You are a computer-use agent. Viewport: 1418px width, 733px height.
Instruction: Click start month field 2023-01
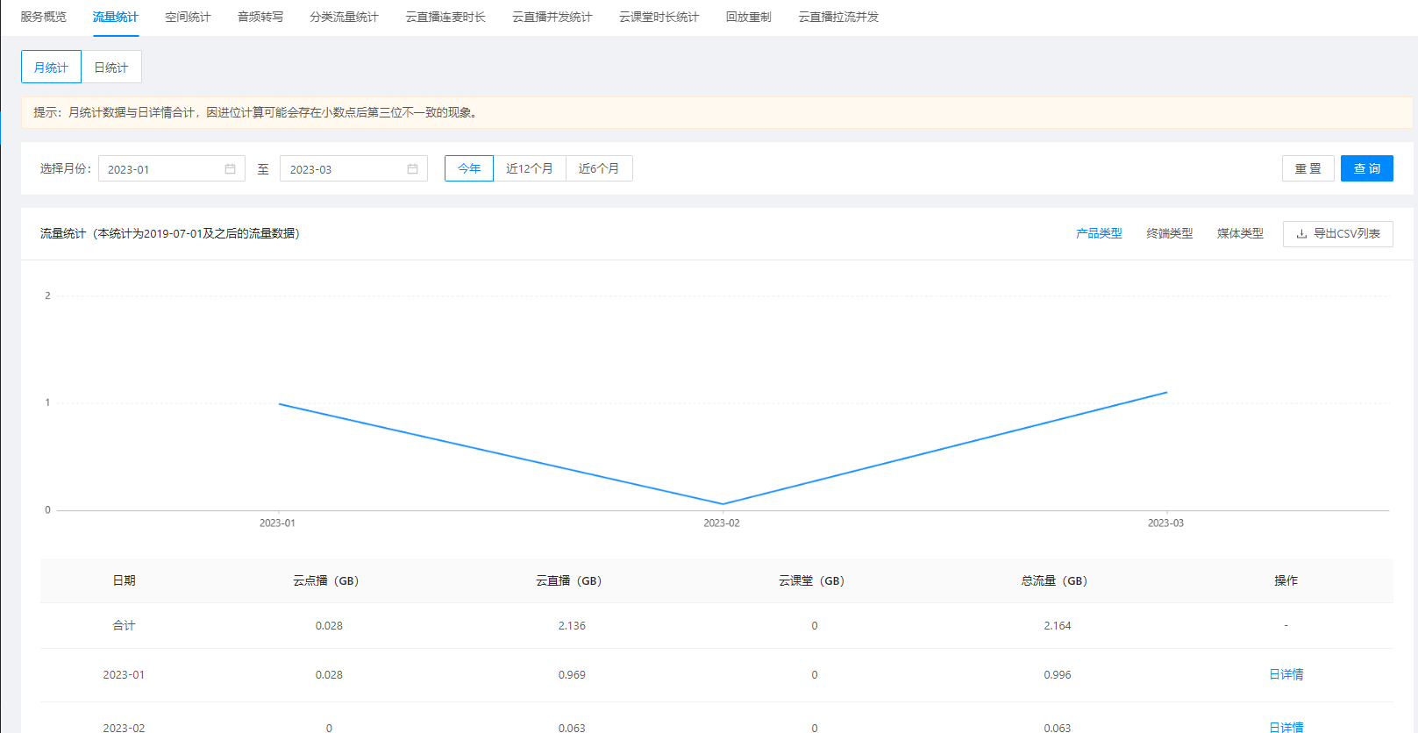click(172, 168)
